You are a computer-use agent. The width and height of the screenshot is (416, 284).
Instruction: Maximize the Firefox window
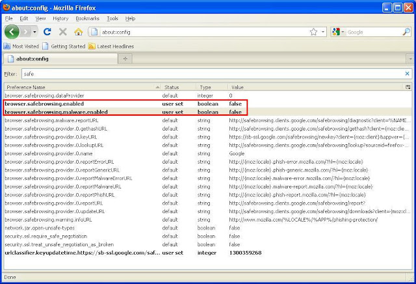(x=397, y=8)
